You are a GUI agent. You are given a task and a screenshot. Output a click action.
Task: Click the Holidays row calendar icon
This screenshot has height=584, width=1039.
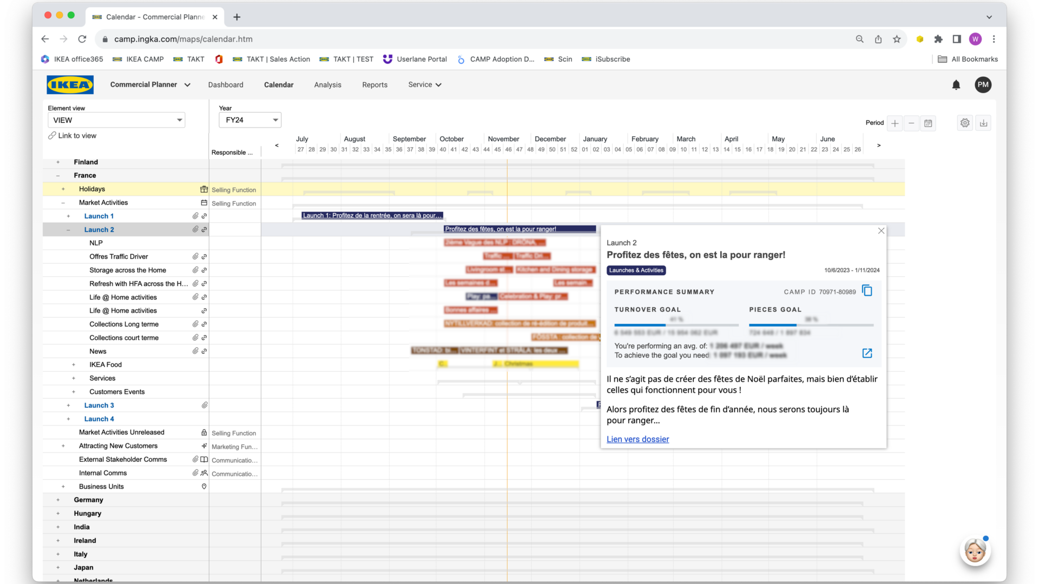coord(204,189)
